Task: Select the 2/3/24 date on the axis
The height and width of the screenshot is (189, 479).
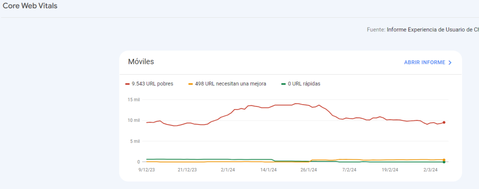Action: [x=430, y=170]
